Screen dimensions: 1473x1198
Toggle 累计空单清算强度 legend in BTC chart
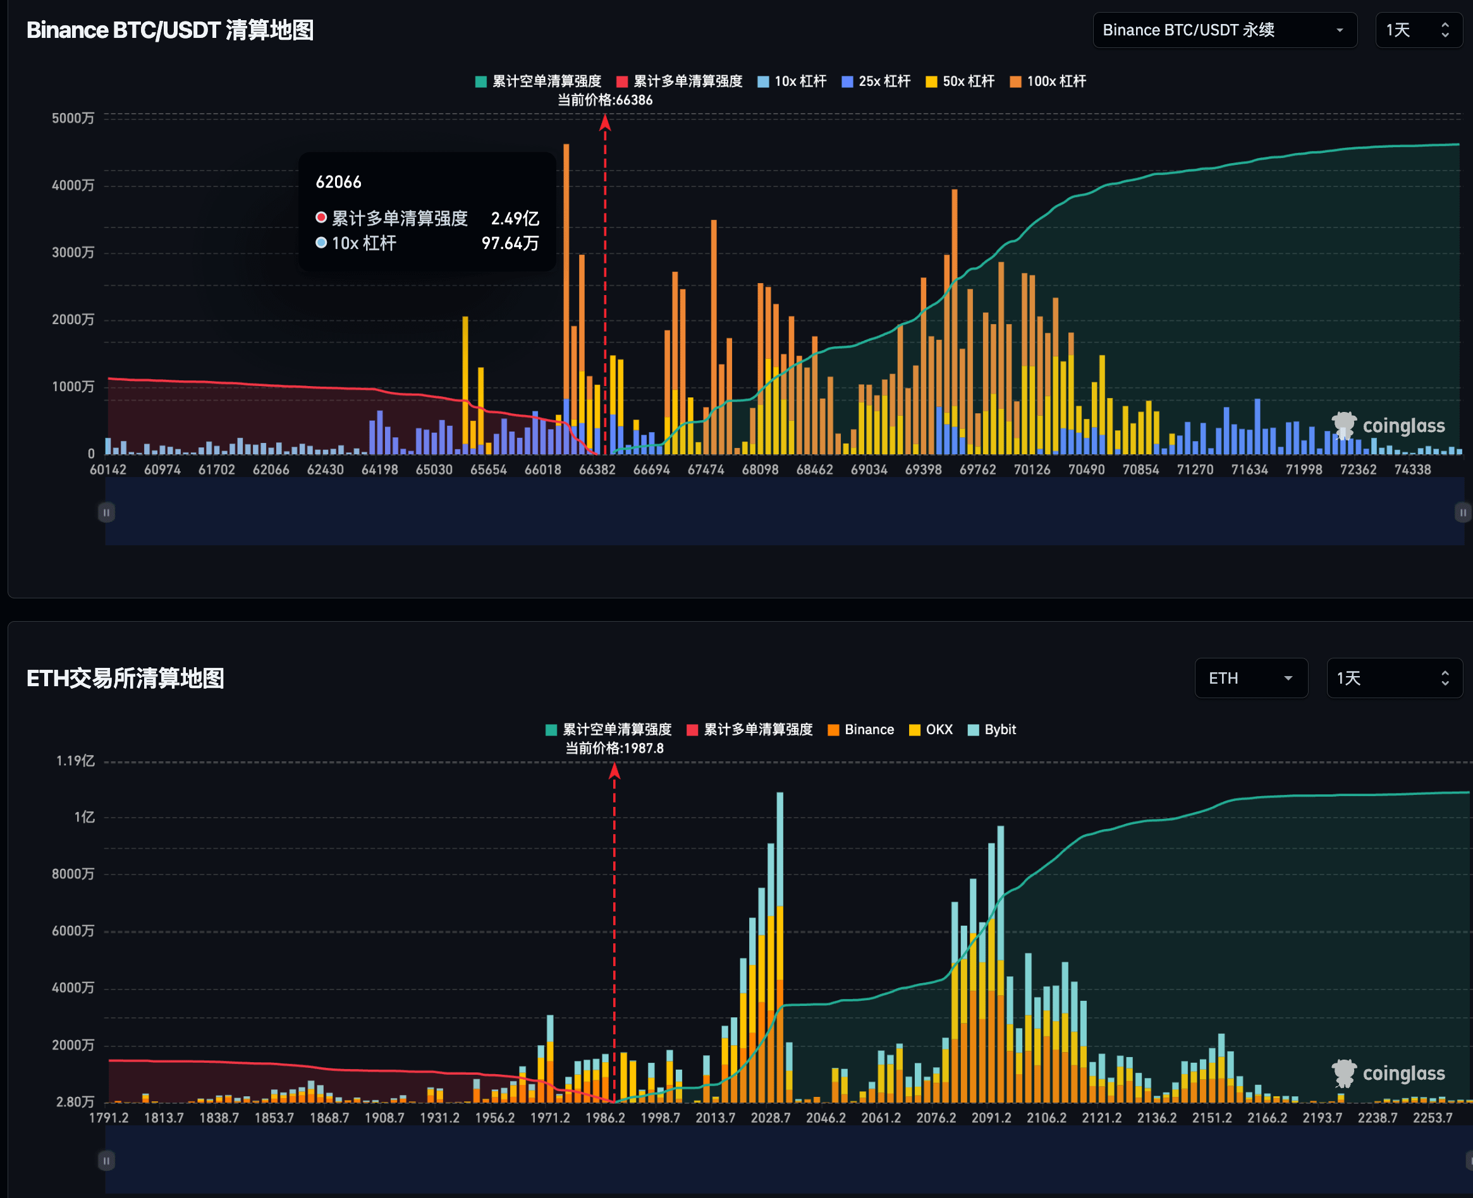(x=539, y=82)
